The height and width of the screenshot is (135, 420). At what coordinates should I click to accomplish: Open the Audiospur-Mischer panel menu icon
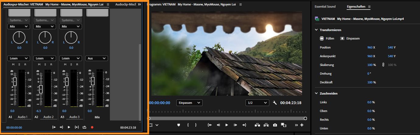108,5
